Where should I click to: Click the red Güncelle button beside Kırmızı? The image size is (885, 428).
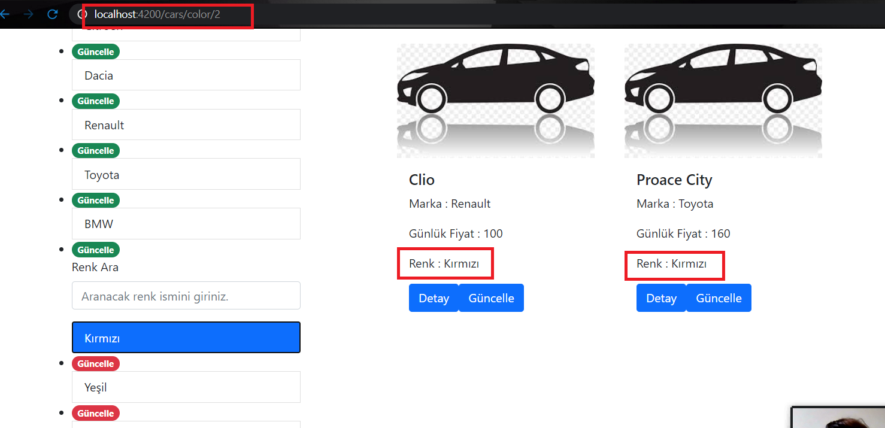click(x=95, y=363)
